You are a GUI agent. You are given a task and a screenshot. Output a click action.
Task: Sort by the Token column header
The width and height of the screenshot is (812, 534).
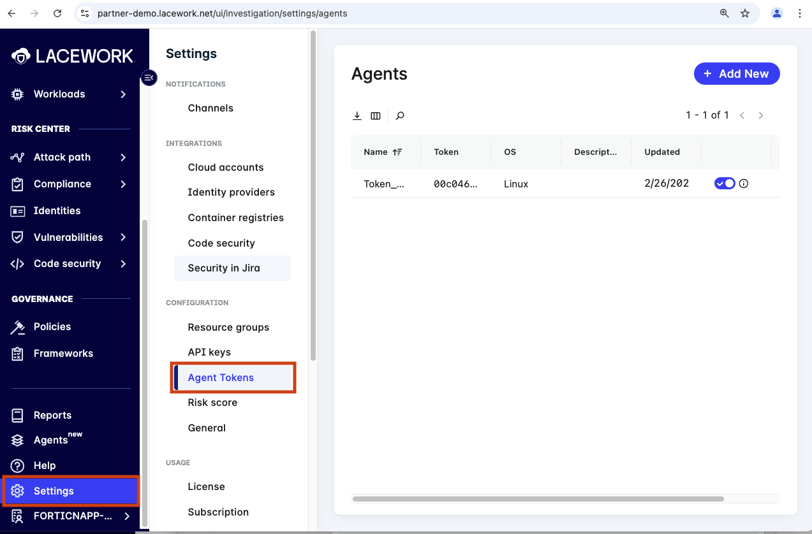tap(446, 152)
